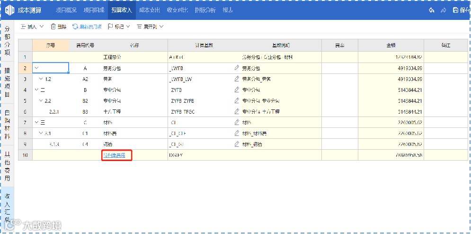Edit base for _LWFB row pencil icon
This screenshot has width=471, height=234.
(x=237, y=68)
